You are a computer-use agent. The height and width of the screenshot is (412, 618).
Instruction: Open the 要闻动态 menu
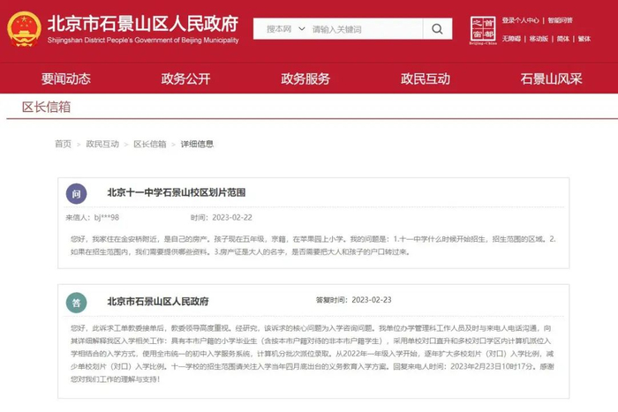pyautogui.click(x=66, y=79)
